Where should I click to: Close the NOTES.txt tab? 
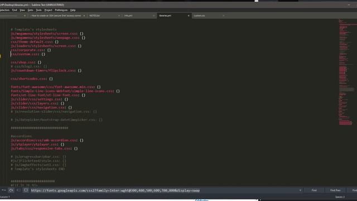pyautogui.click(x=119, y=16)
